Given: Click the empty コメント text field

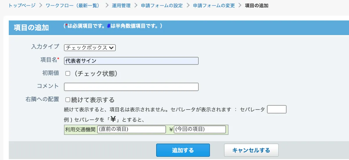Looking at the screenshot, I should (x=131, y=87).
